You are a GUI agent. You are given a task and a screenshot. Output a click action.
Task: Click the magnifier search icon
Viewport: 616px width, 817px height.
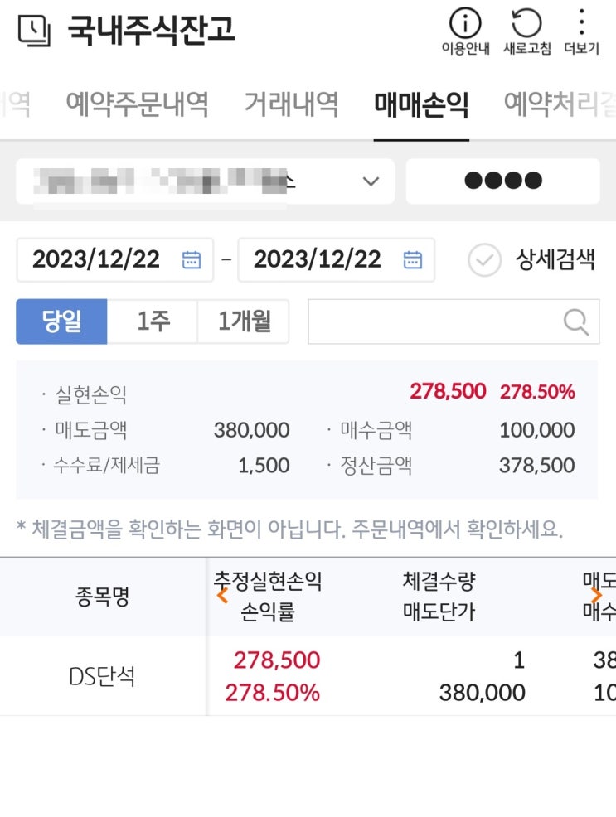tap(576, 322)
